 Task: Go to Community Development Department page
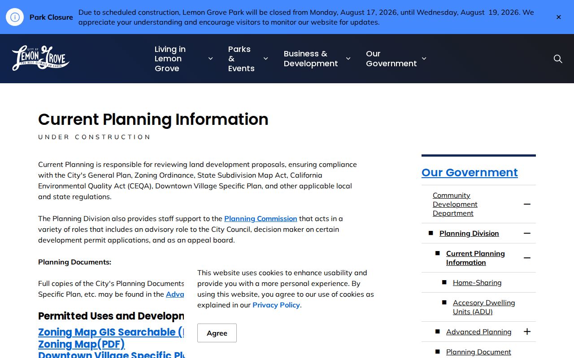coord(455,204)
